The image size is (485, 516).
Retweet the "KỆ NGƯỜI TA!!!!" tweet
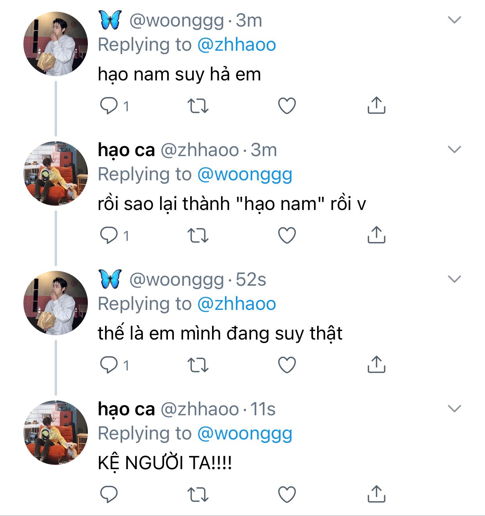[198, 495]
